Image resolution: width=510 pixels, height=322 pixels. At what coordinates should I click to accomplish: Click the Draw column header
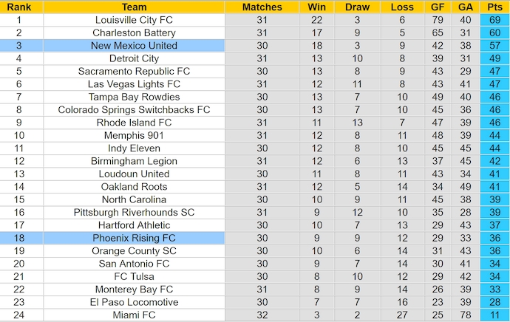coord(357,7)
